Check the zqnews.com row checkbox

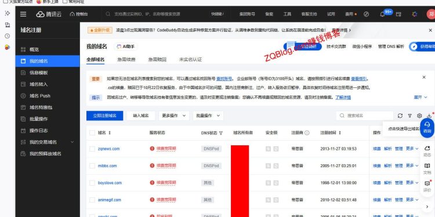(x=92, y=149)
